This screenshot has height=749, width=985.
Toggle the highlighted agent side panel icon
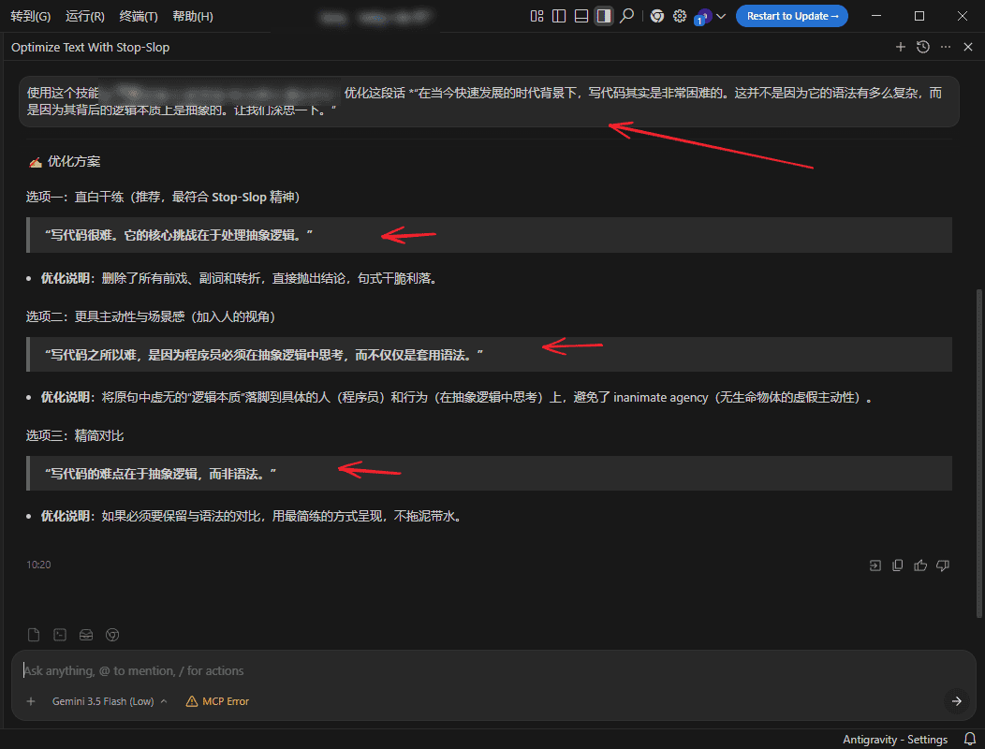coord(604,16)
